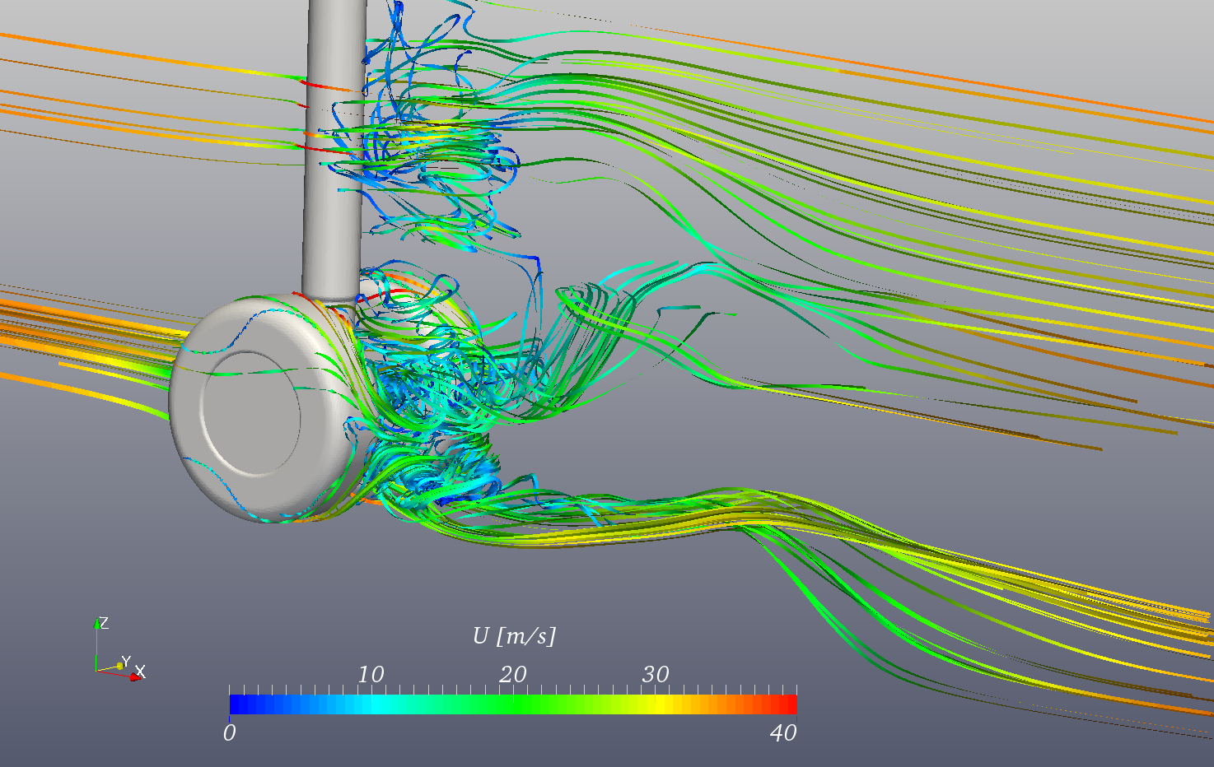Click the red maximum-speed region of the colorbar
Viewport: 1214px width, 767px height.
tap(782, 704)
